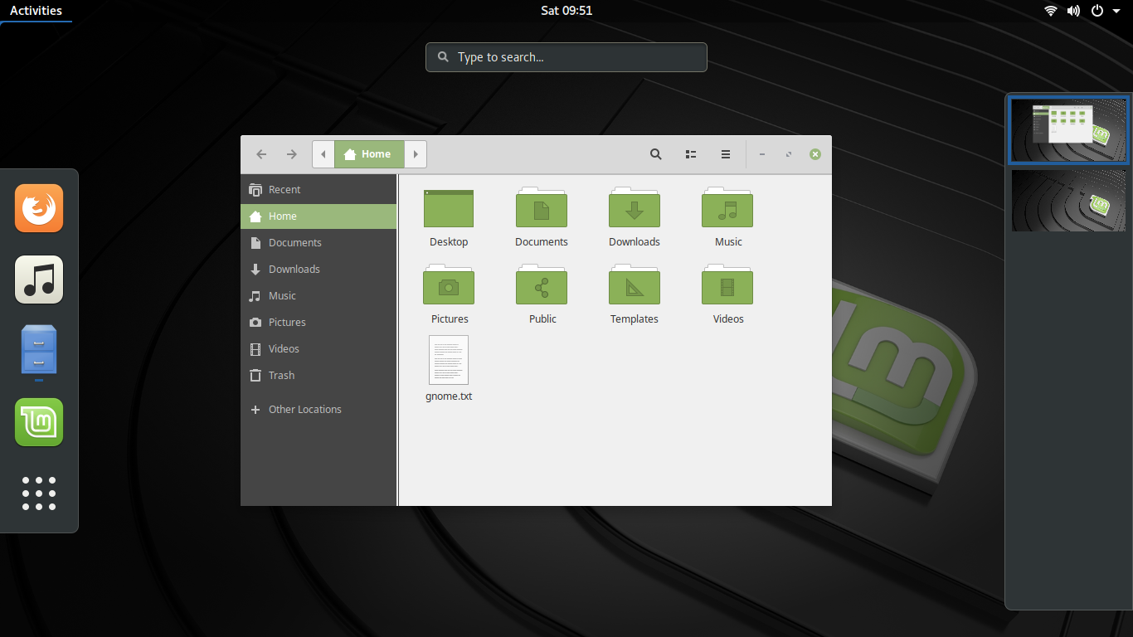Viewport: 1133px width, 637px height.
Task: Click the Type to search field
Action: tap(566, 56)
